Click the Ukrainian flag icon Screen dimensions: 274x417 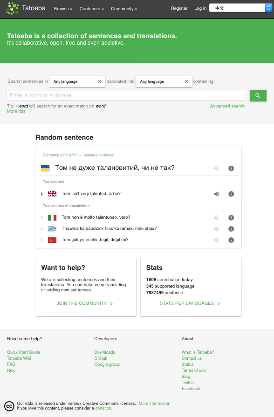[45, 168]
